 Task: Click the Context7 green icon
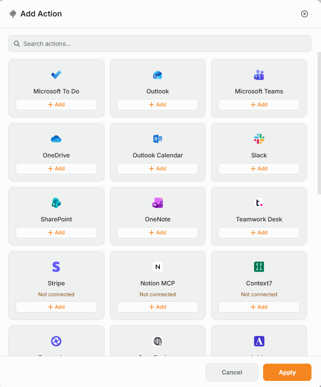click(259, 267)
